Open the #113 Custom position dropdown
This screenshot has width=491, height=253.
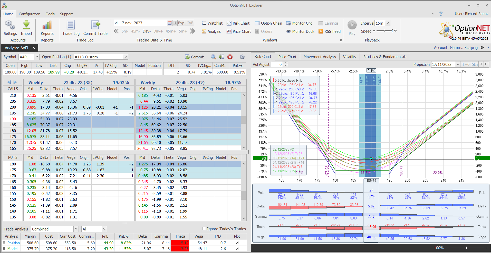pyautogui.click(x=126, y=57)
